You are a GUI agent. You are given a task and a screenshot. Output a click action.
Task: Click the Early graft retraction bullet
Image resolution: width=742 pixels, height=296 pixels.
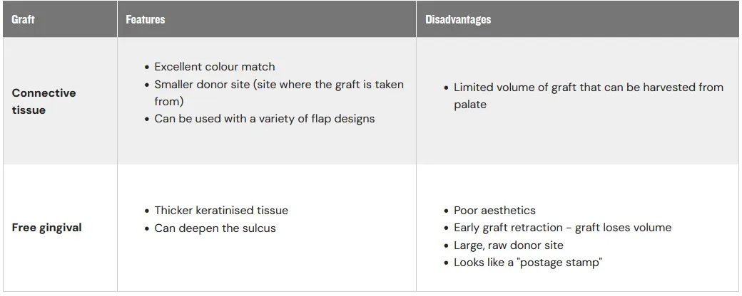tap(563, 228)
